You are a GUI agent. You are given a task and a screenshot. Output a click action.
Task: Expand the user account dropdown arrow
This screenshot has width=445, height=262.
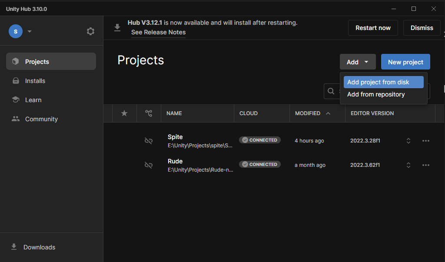30,31
